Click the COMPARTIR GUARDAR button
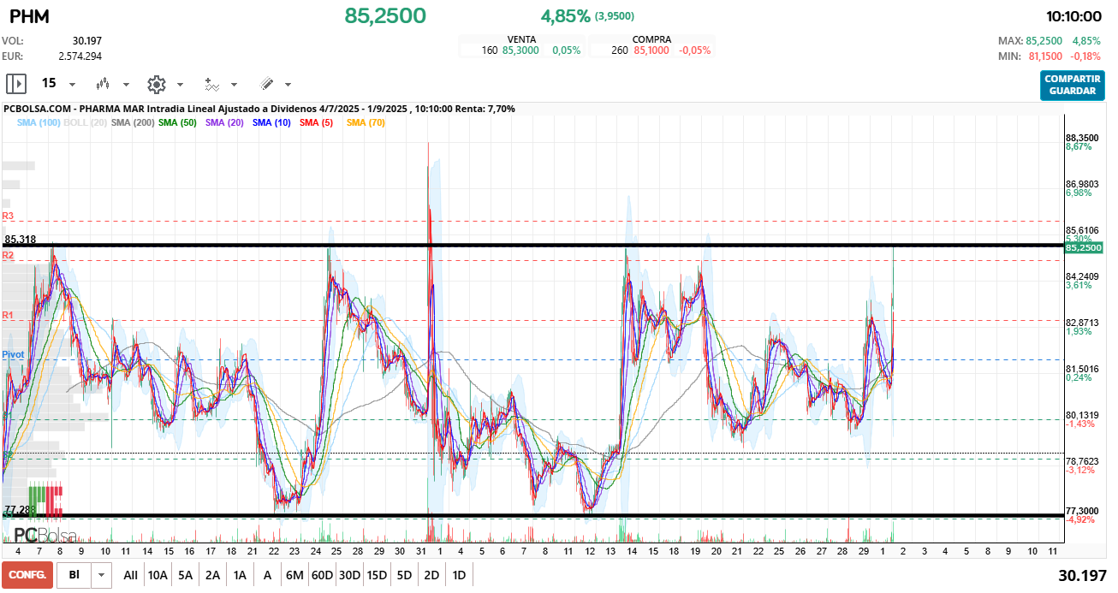The height and width of the screenshot is (593, 1118). click(1073, 85)
